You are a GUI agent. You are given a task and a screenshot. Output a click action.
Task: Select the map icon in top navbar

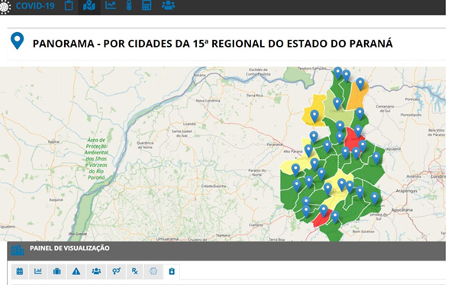point(89,5)
